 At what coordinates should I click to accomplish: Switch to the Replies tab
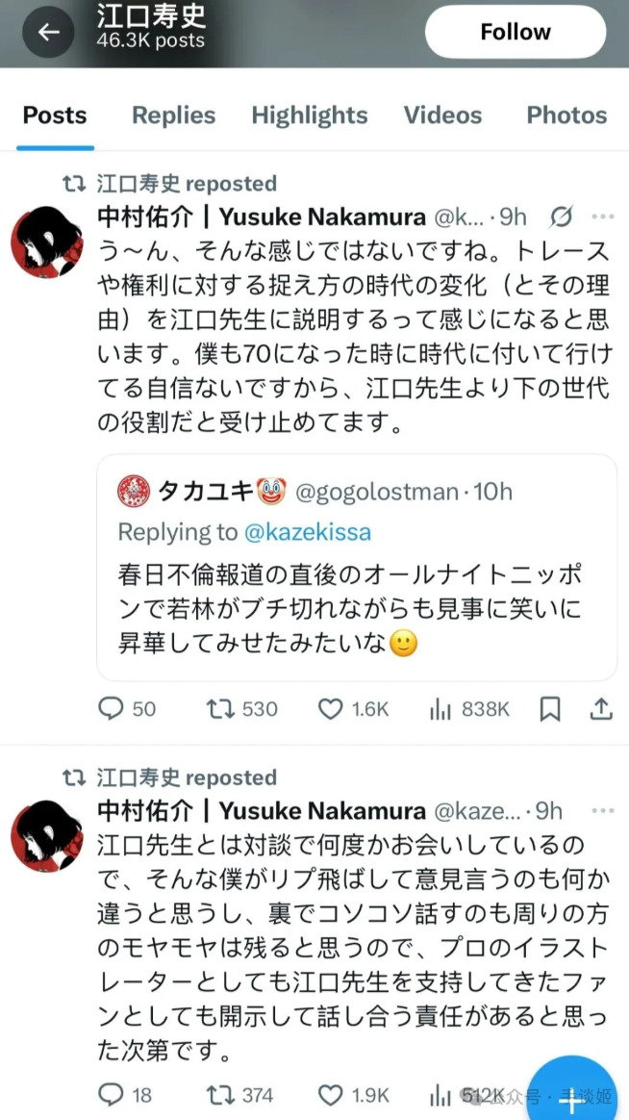coord(172,115)
